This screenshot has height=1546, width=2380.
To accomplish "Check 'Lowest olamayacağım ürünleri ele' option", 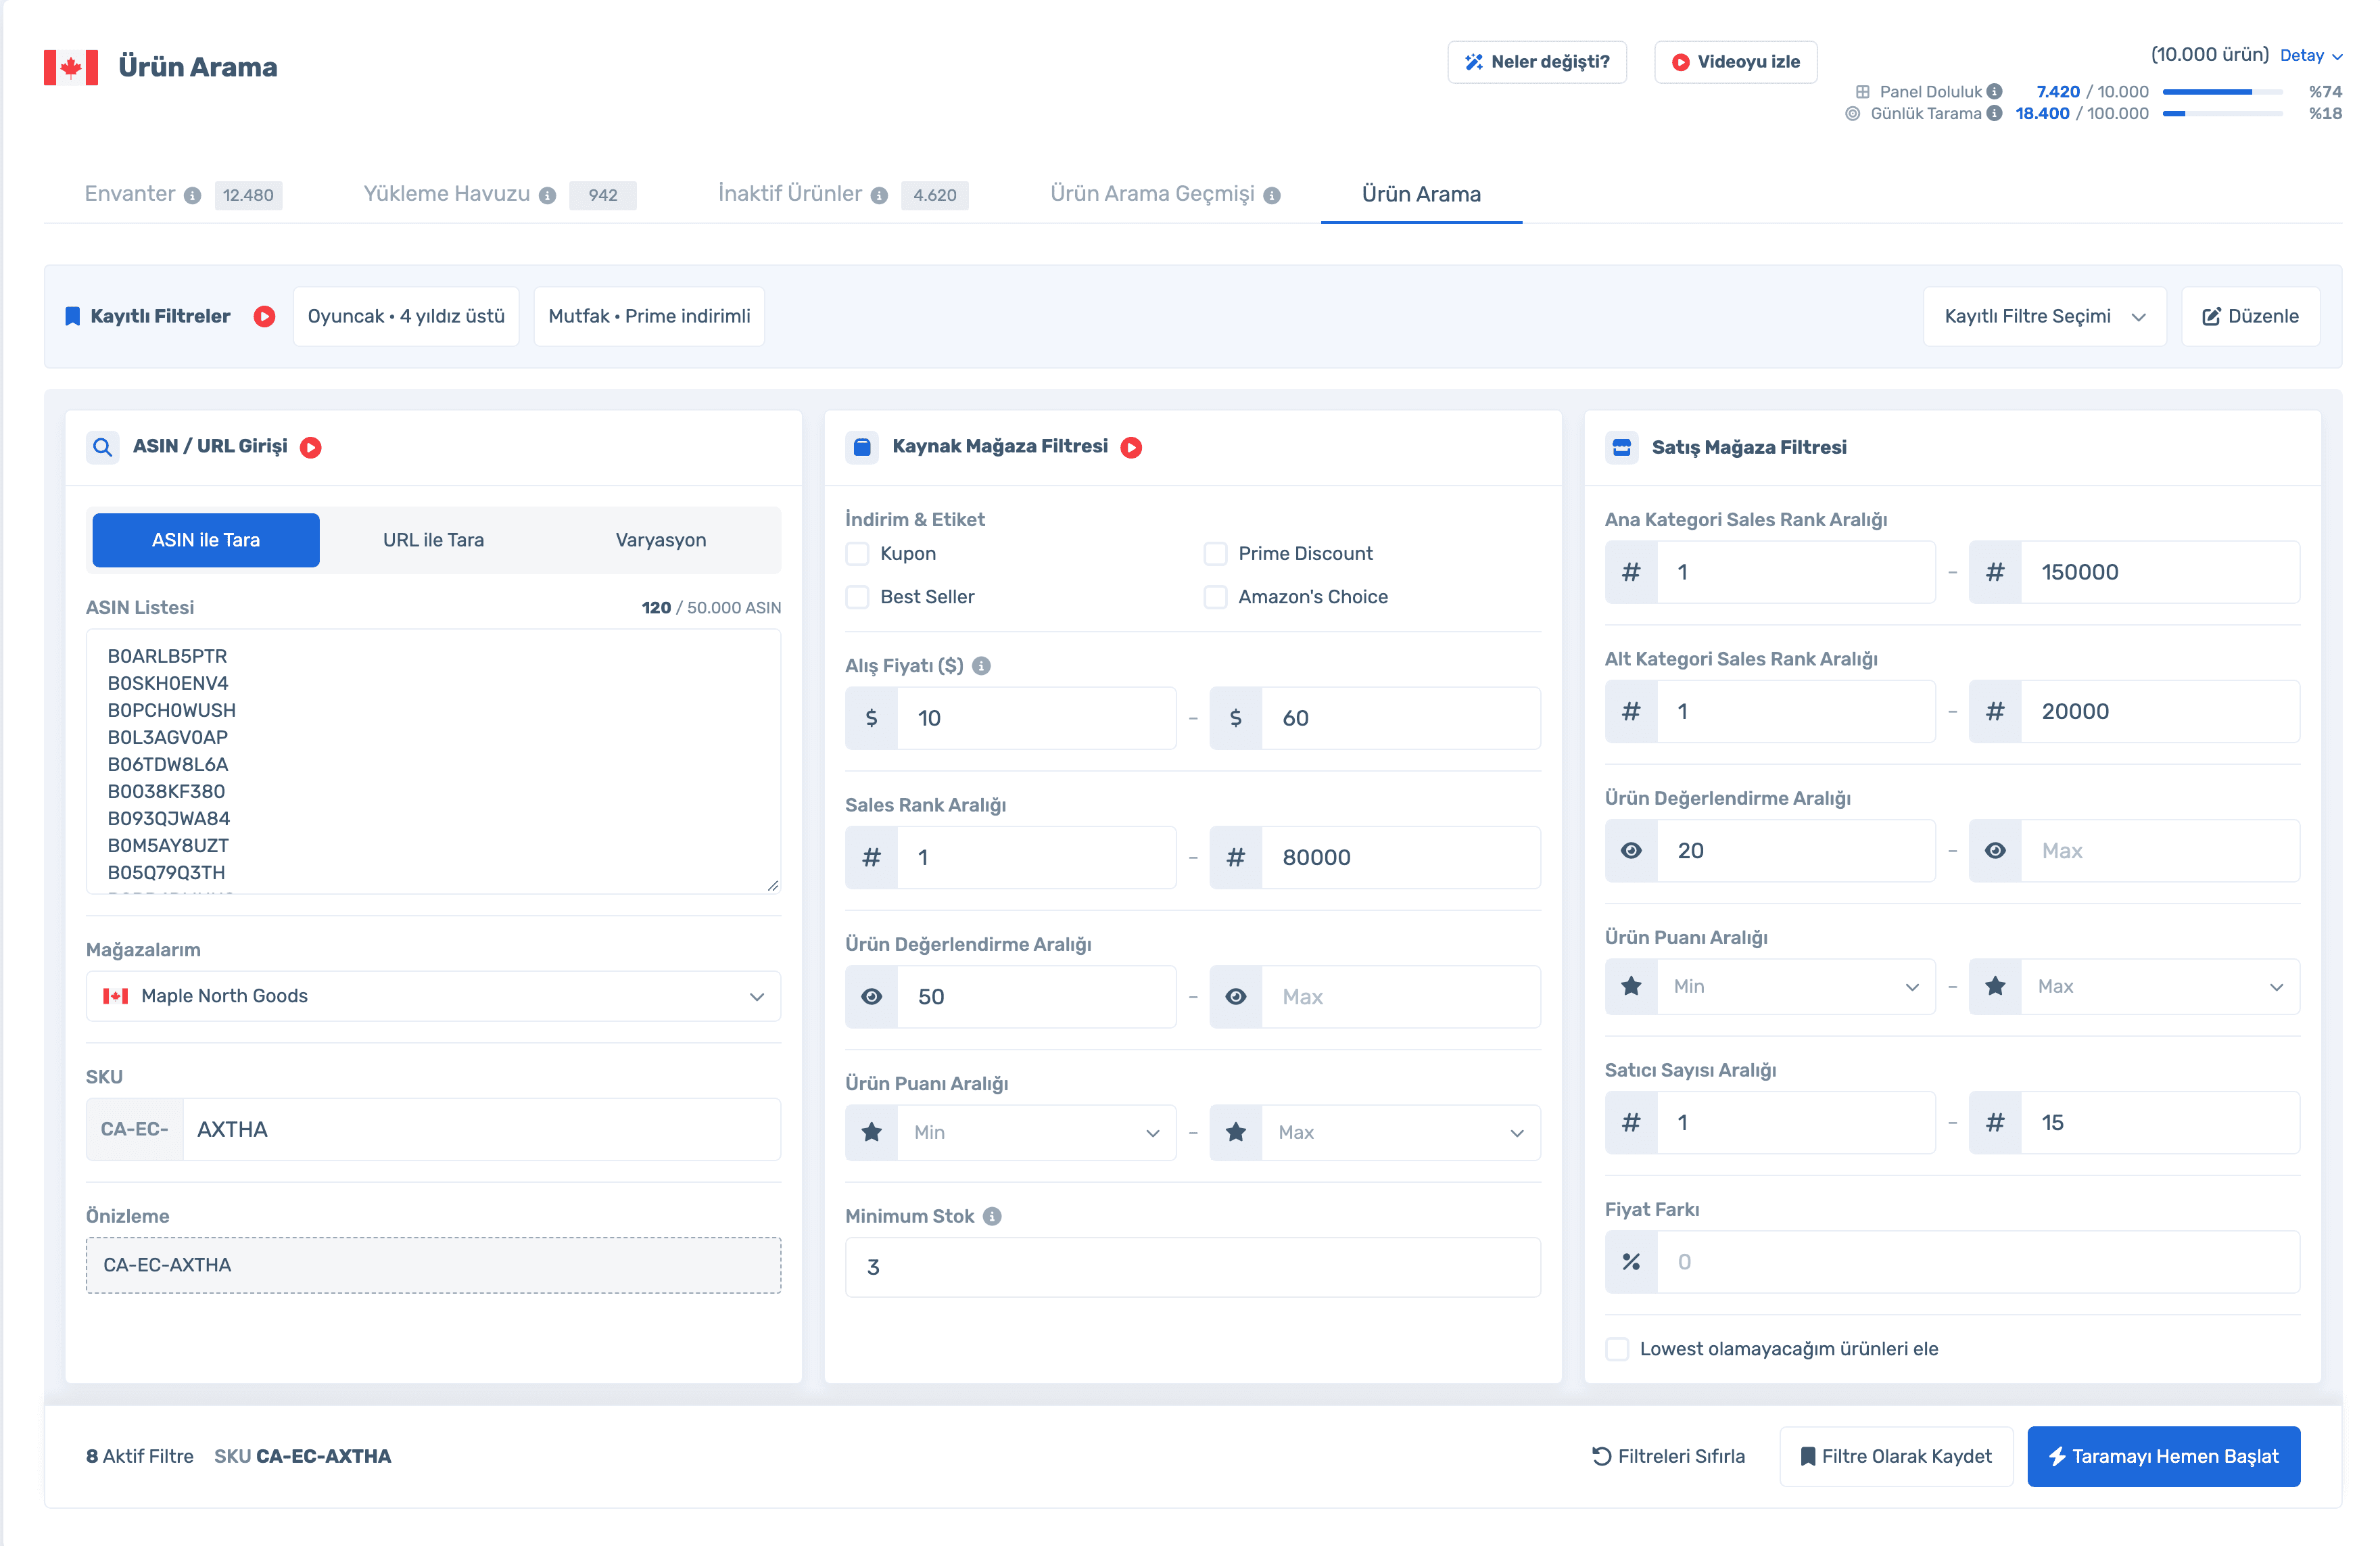I will [1617, 1349].
